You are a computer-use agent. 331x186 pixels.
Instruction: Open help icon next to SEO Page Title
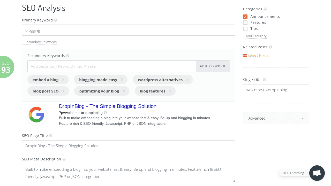51,136
